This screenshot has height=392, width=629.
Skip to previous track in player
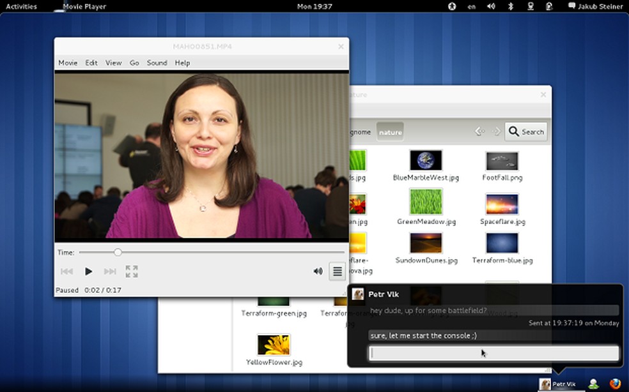[x=66, y=272]
